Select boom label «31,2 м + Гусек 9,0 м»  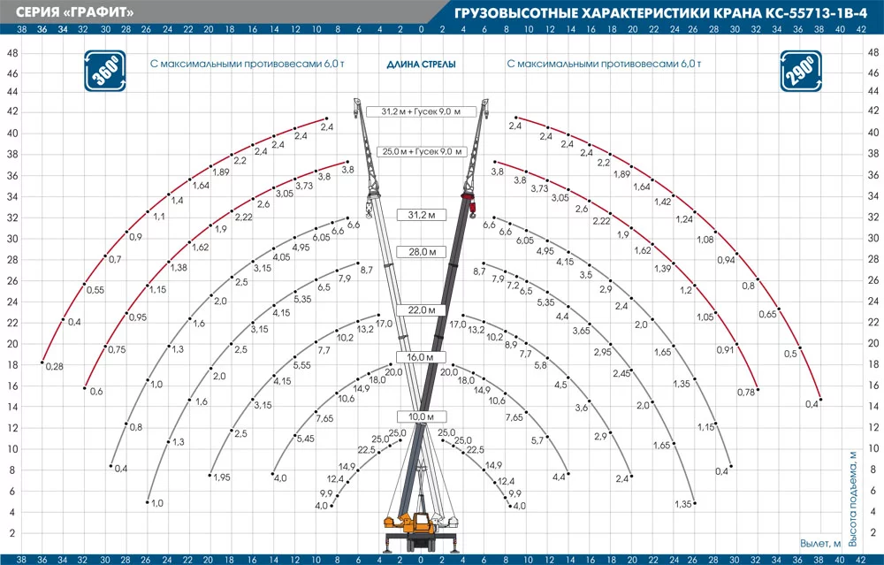pyautogui.click(x=421, y=111)
